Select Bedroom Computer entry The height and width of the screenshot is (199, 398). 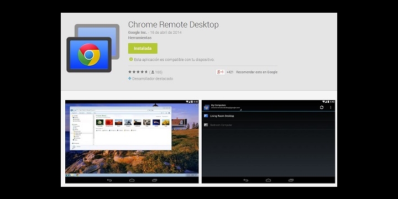[268, 125]
